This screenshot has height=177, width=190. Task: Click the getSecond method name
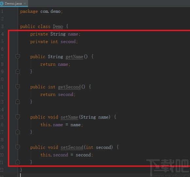click(x=69, y=87)
